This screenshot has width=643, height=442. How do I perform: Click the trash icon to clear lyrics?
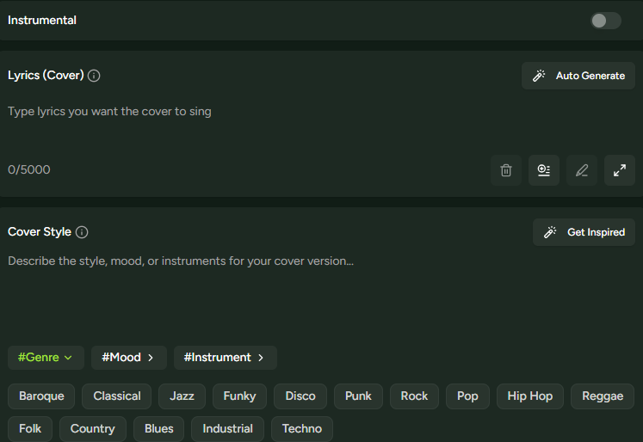click(x=506, y=170)
